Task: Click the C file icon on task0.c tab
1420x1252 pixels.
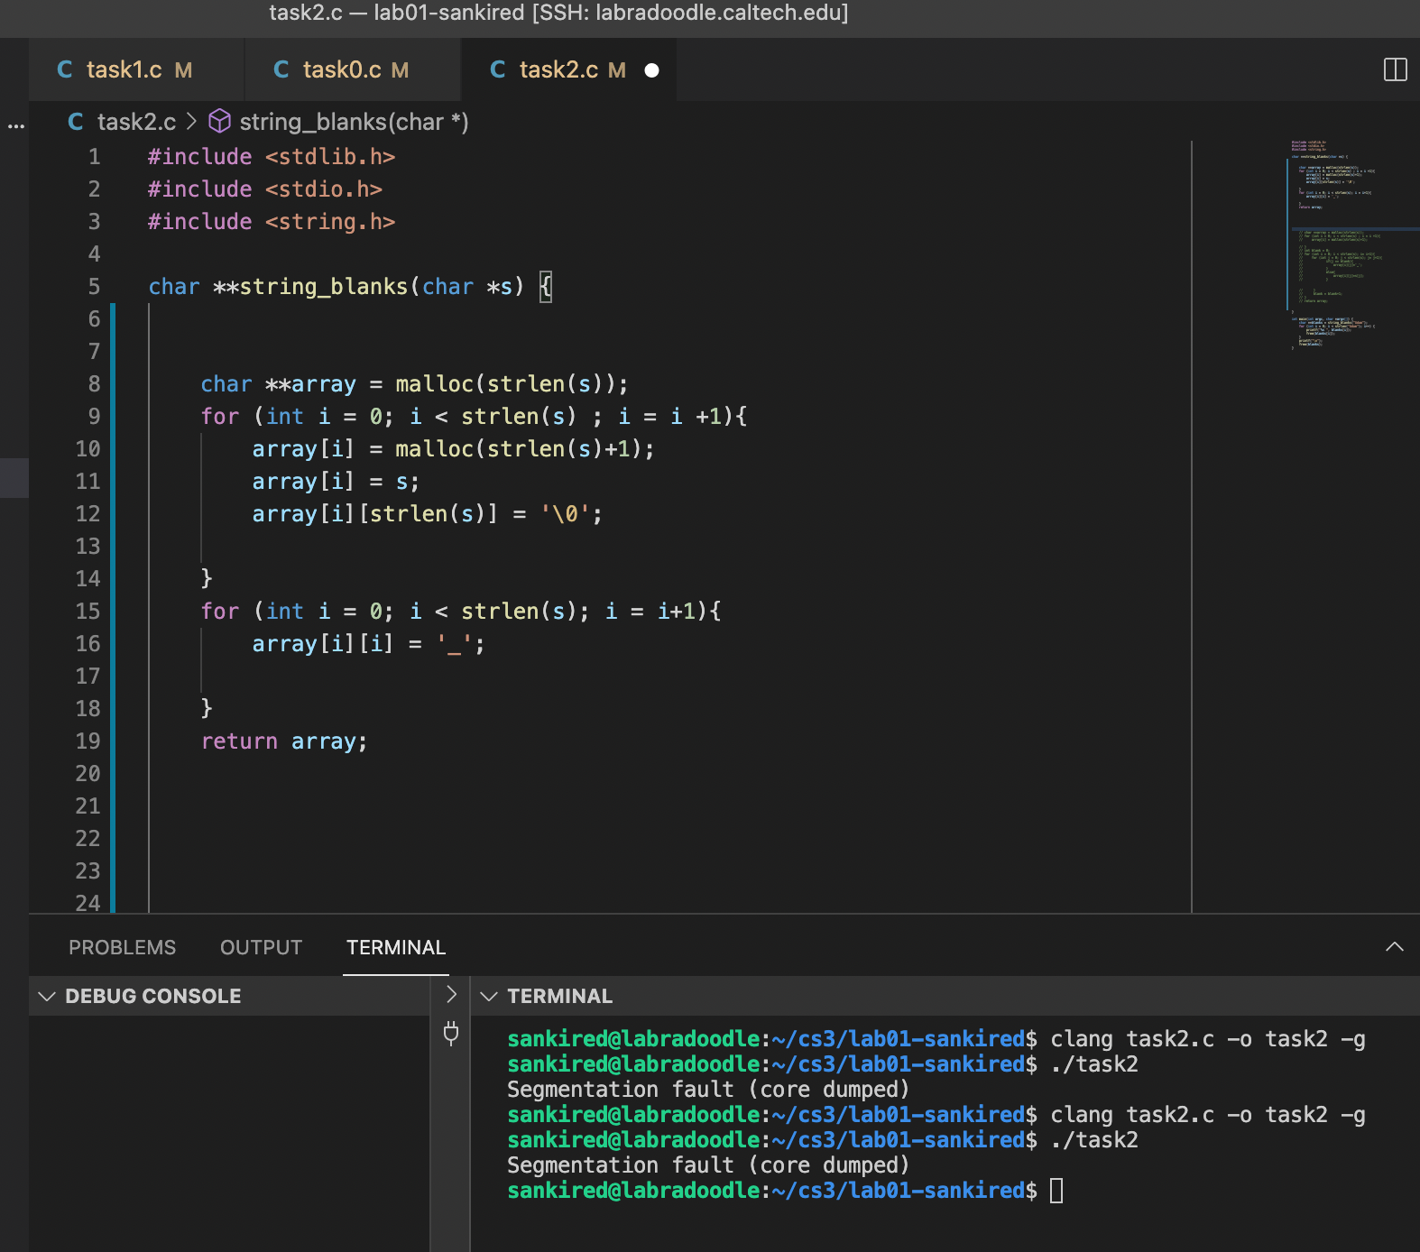Action: [281, 69]
